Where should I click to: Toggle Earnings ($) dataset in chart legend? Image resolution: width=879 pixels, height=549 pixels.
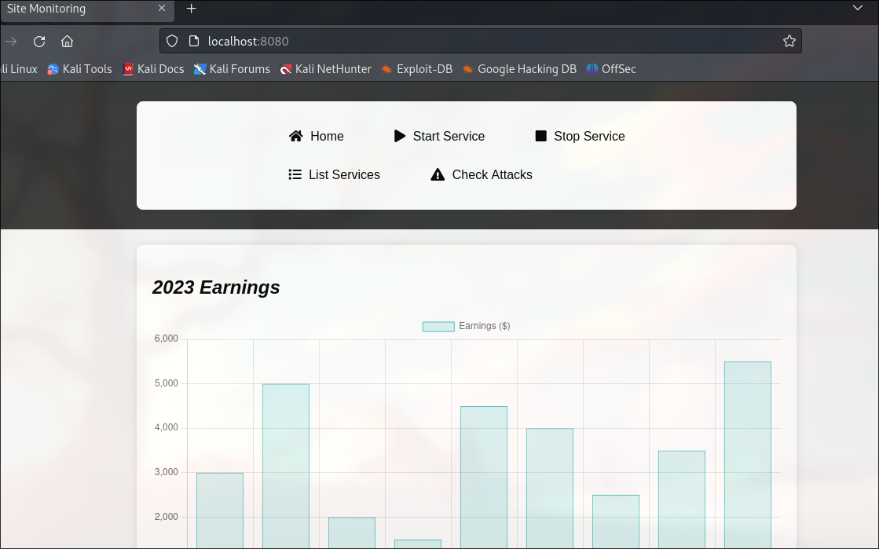click(x=467, y=326)
